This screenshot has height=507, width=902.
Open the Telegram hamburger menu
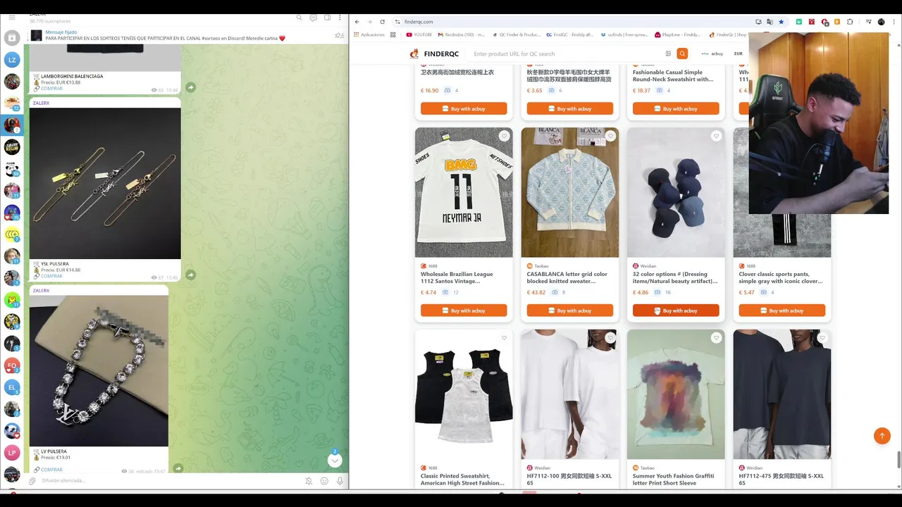click(x=12, y=18)
